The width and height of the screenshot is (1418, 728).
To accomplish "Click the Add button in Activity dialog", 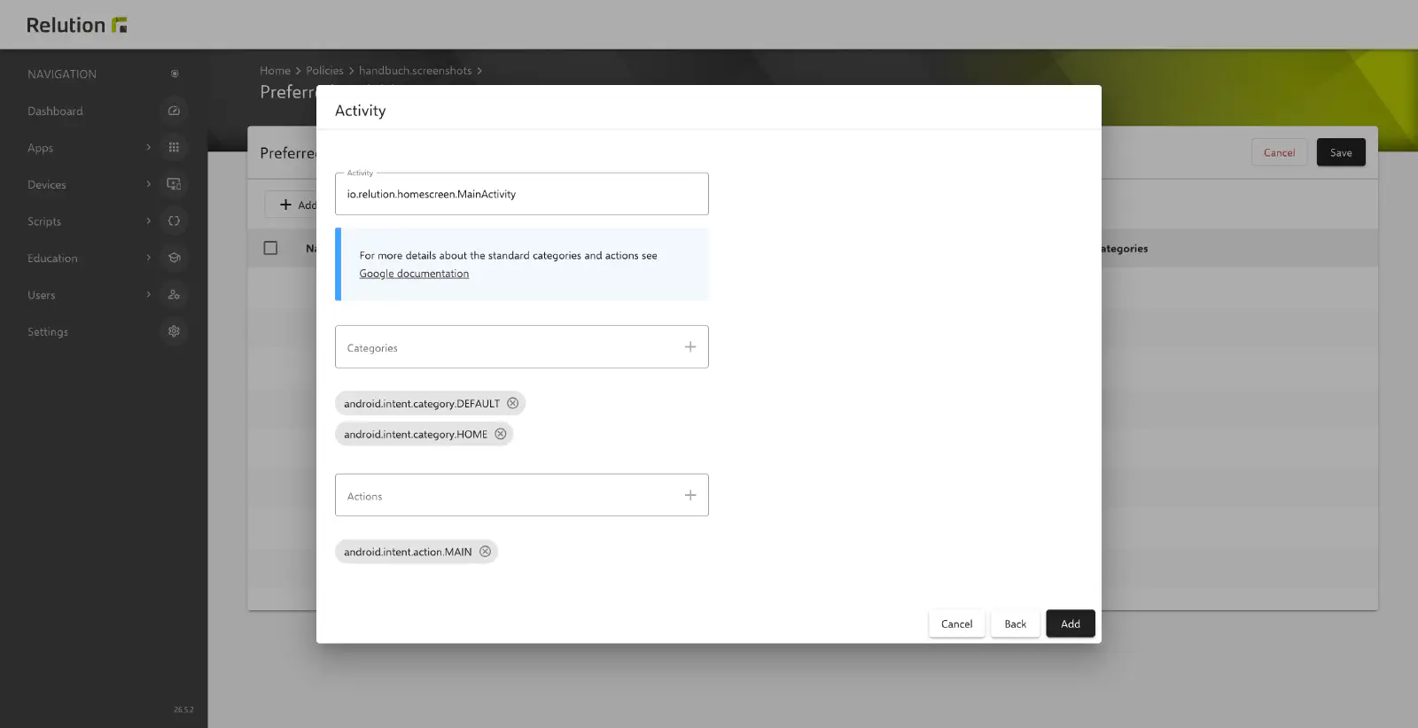I will tap(1071, 623).
